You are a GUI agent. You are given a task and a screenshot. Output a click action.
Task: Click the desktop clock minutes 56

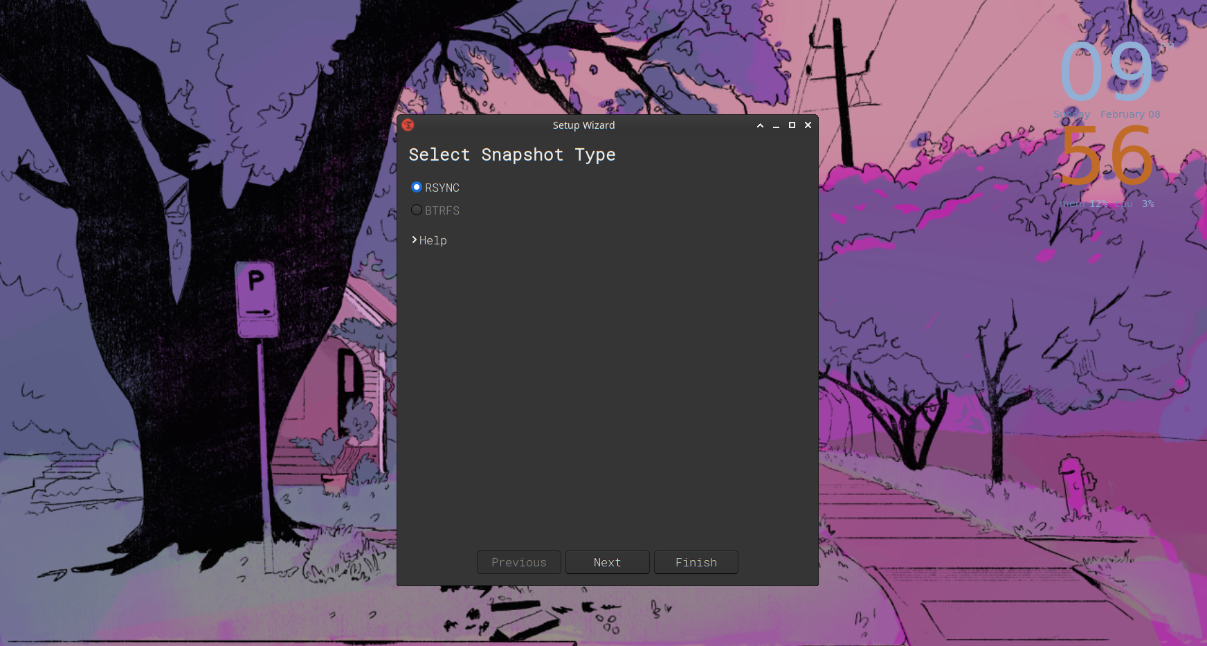(1106, 156)
